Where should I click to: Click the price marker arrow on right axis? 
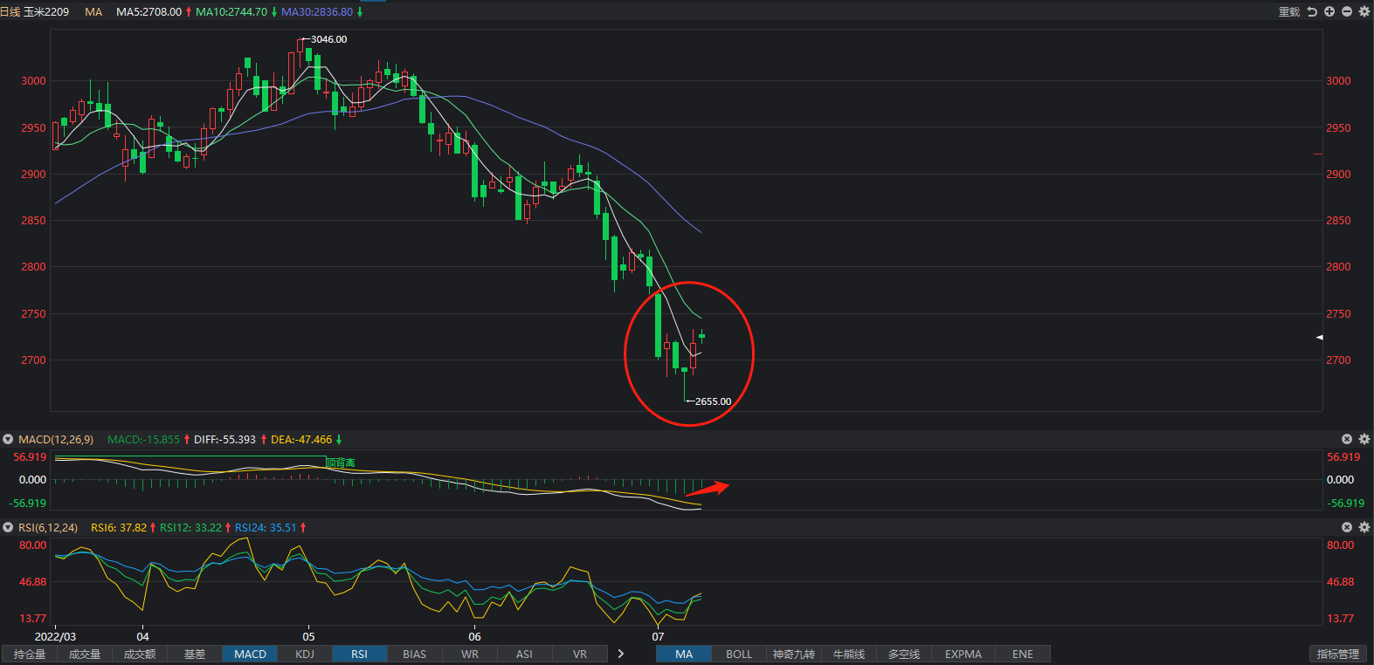[x=1319, y=337]
